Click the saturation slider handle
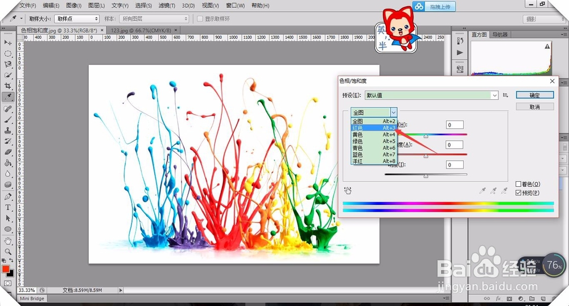Screen dimensions: 569x306 426,156
